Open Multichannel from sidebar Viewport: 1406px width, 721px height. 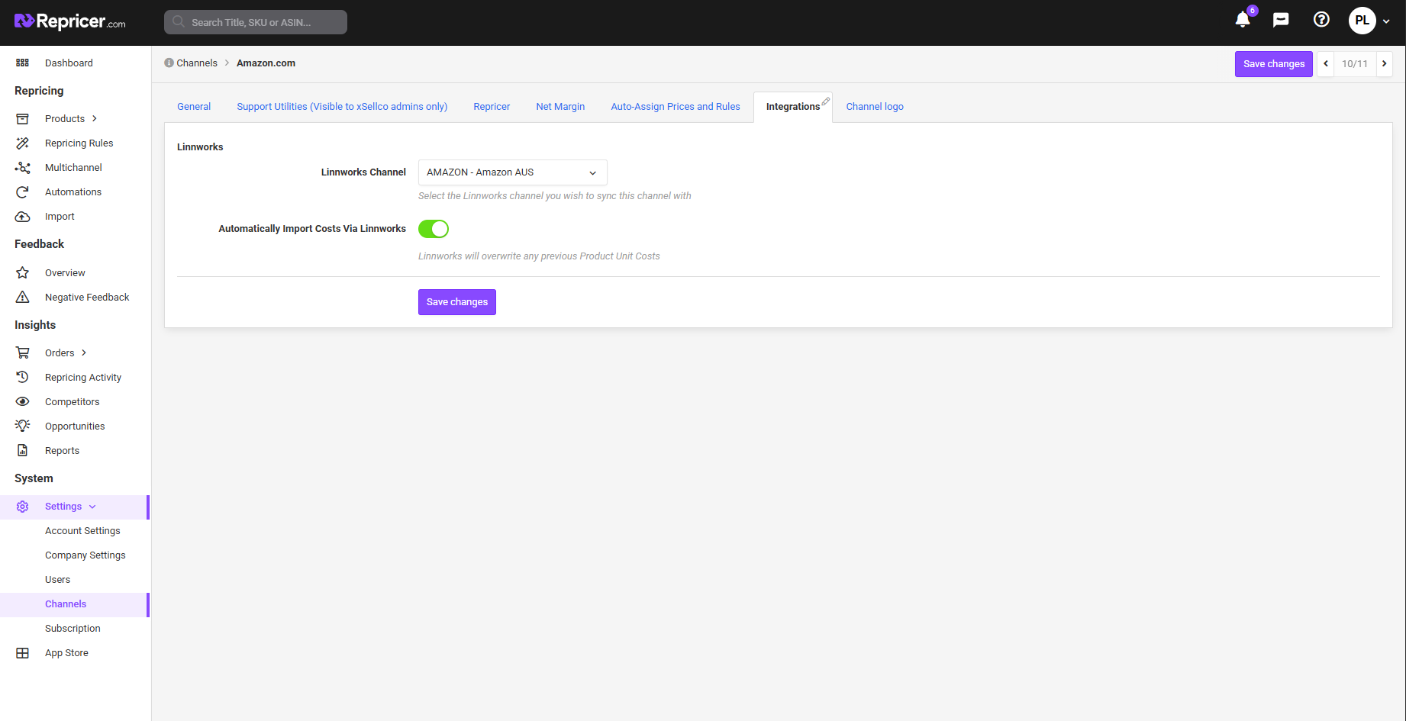click(x=73, y=168)
